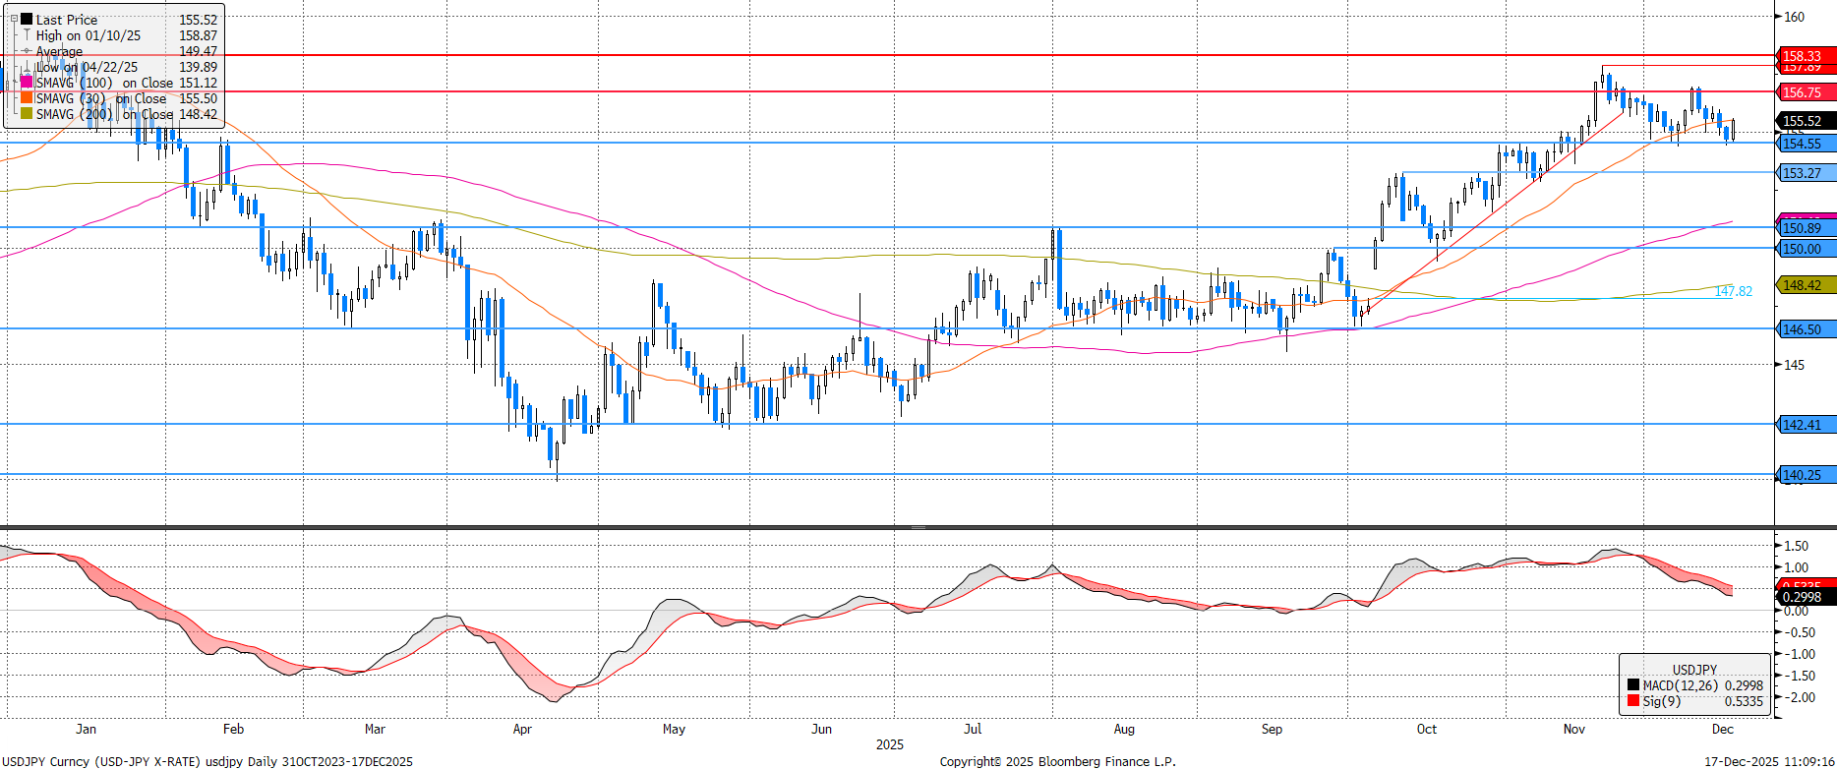Image resolution: width=1837 pixels, height=770 pixels.
Task: Select the 153.27 light blue level tag
Action: [x=1803, y=173]
